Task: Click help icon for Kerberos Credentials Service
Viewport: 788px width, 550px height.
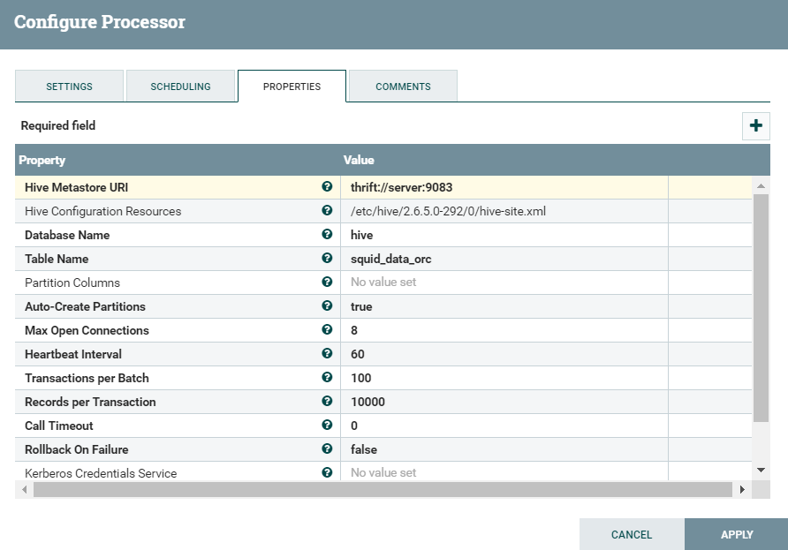Action: 327,472
